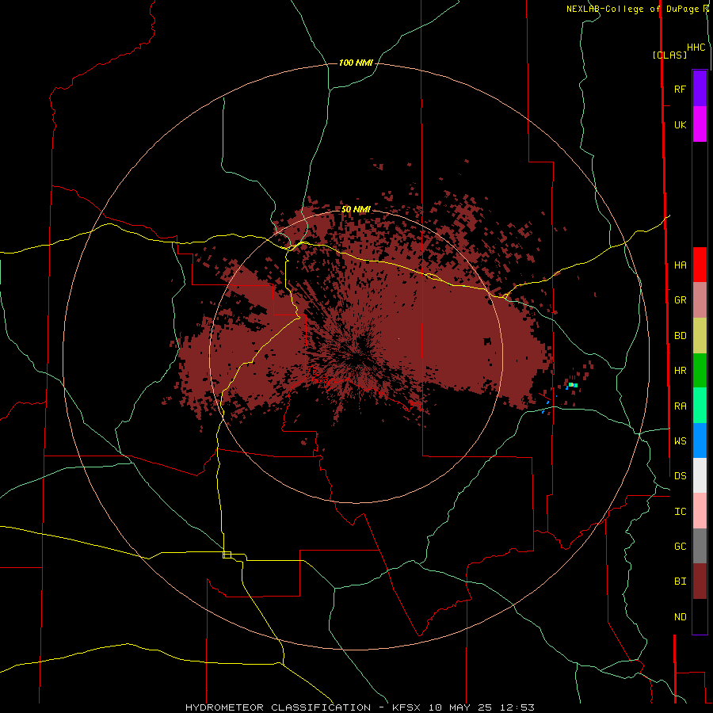713x713 pixels.
Task: Click the GC legend label
Action: coord(680,546)
